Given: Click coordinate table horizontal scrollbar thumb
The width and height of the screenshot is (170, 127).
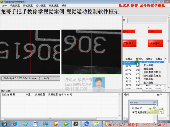Looking at the screenshot, I should (x=152, y=90).
